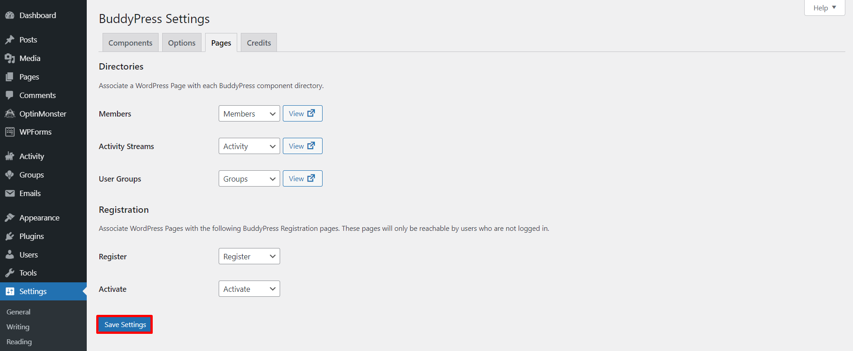
Task: Open the Register page dropdown
Action: click(x=249, y=257)
